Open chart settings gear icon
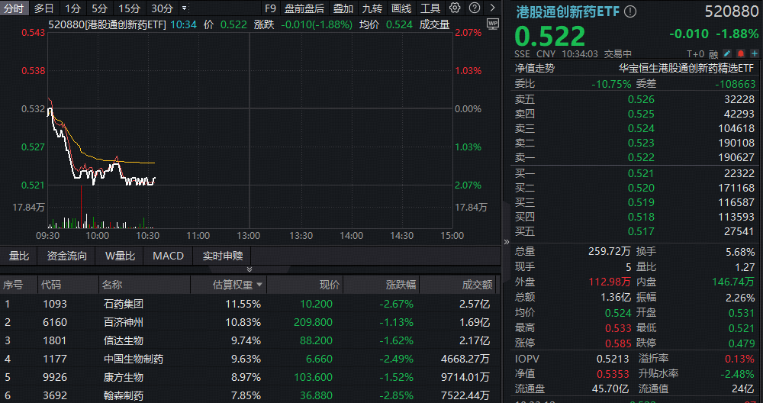This screenshot has height=403, width=763. point(456,8)
